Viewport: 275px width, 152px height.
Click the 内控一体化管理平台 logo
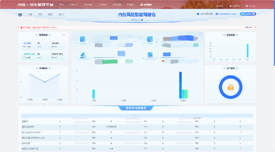click(38, 5)
